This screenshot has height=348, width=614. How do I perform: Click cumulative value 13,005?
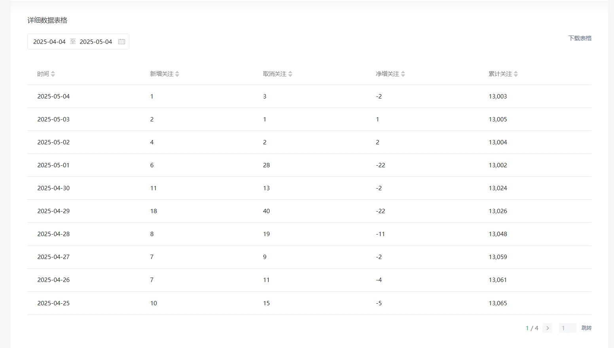tap(498, 119)
